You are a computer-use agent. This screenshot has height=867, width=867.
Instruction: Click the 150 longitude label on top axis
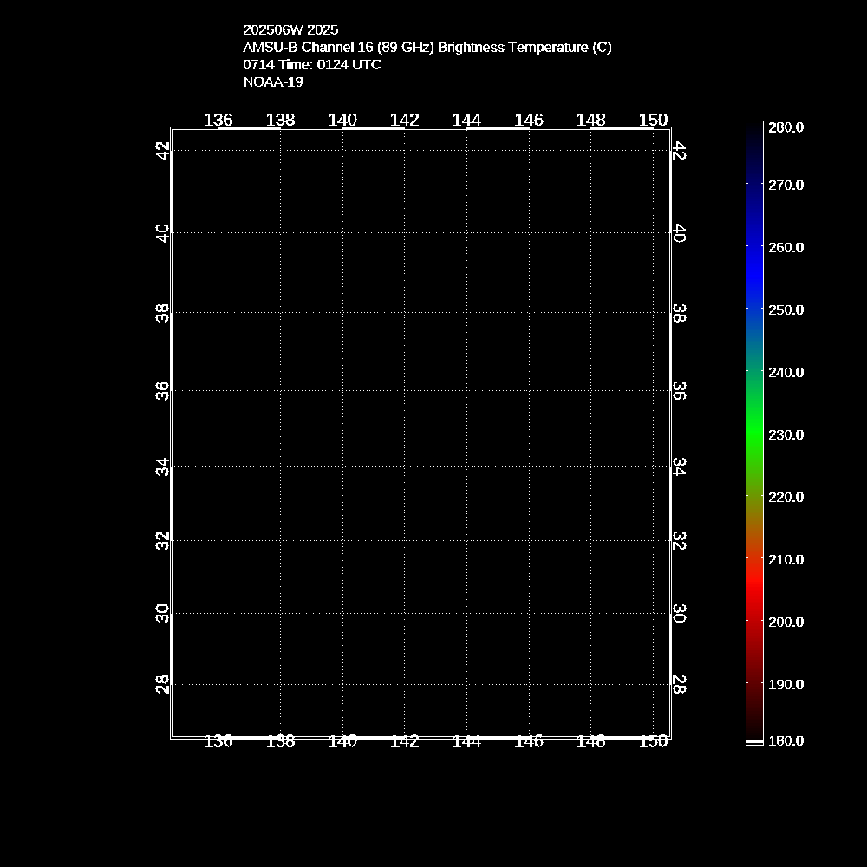coord(653,120)
